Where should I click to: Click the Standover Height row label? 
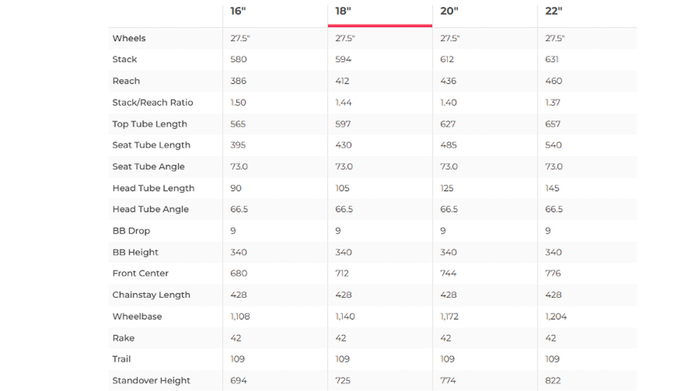151,380
